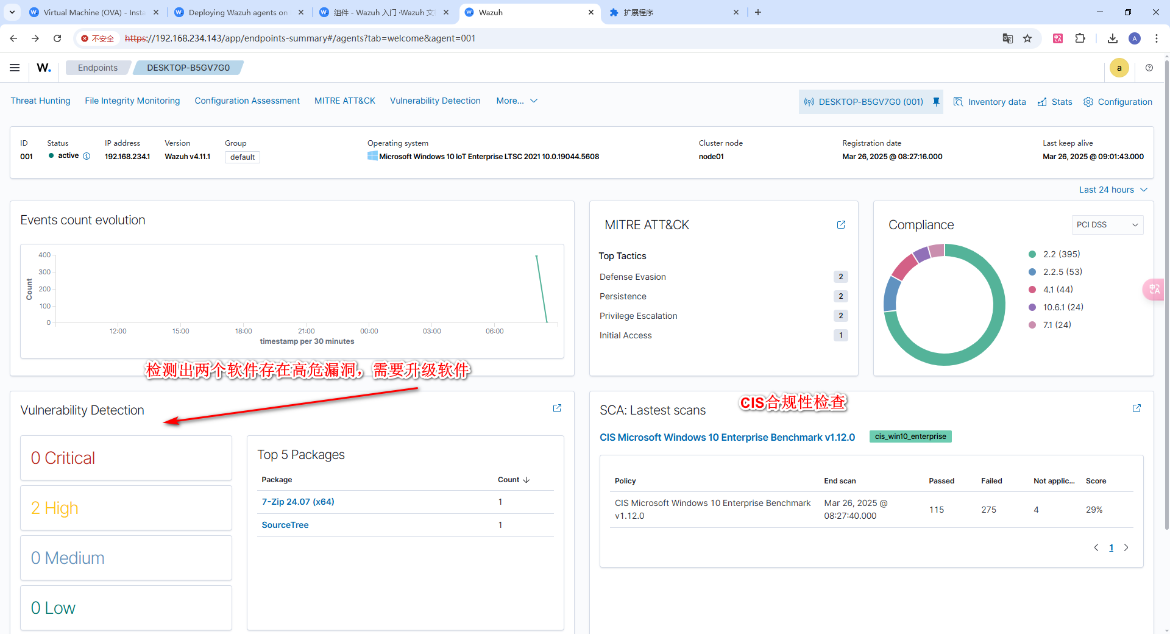
Task: Click the browser address bar URL
Action: click(300, 38)
